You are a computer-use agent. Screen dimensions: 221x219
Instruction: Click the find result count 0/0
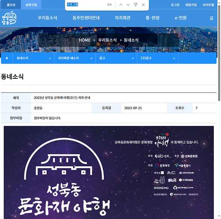coord(109,5)
